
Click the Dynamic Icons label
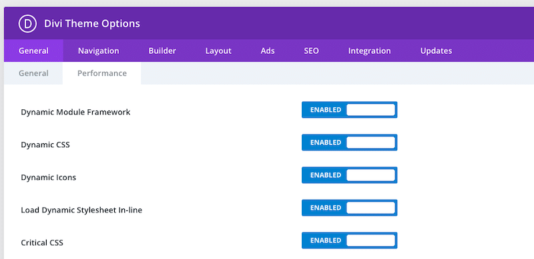pyautogui.click(x=48, y=177)
